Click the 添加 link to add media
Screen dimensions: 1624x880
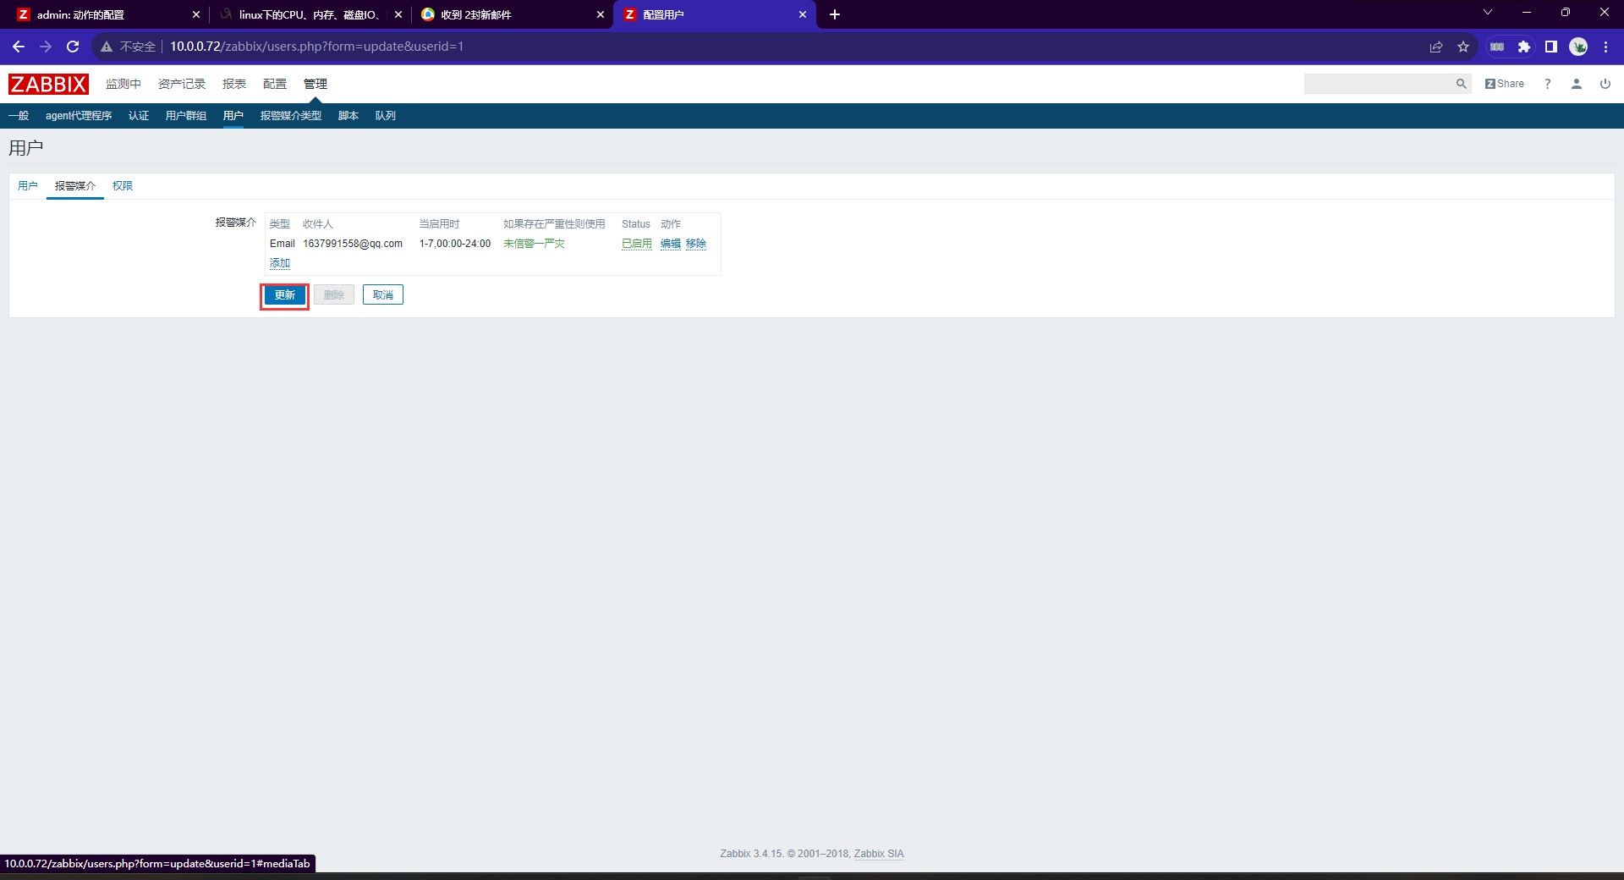click(x=280, y=263)
